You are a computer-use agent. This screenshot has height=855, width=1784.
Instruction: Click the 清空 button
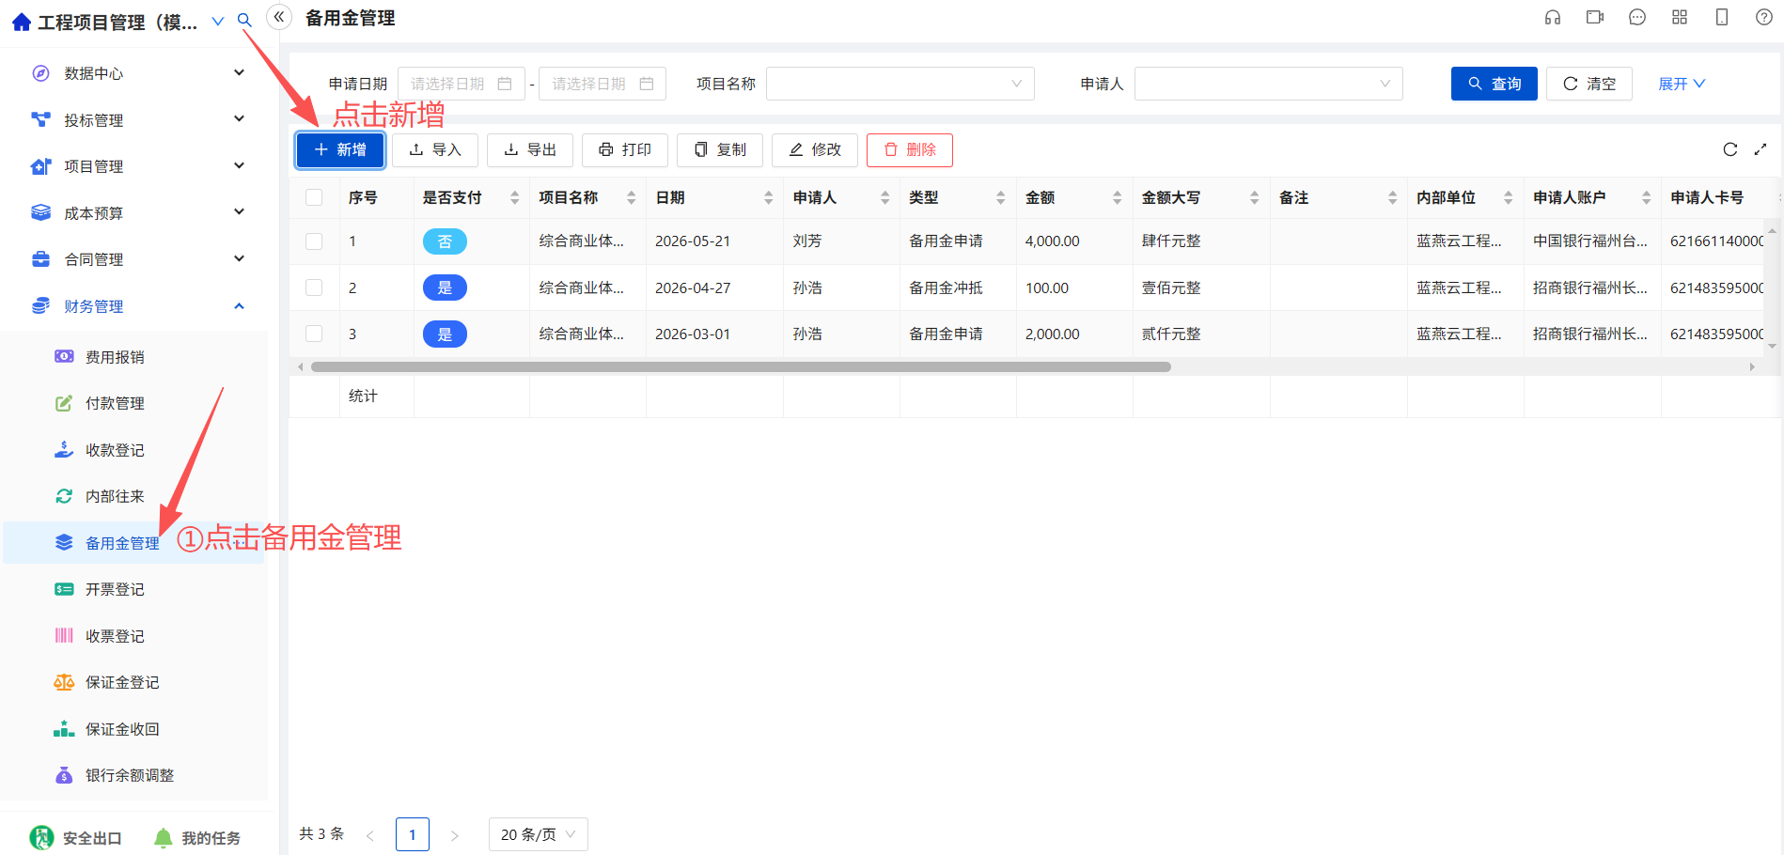pos(1589,84)
